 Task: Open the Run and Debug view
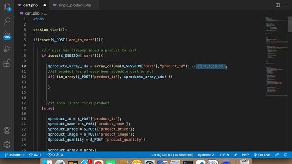point(7,49)
